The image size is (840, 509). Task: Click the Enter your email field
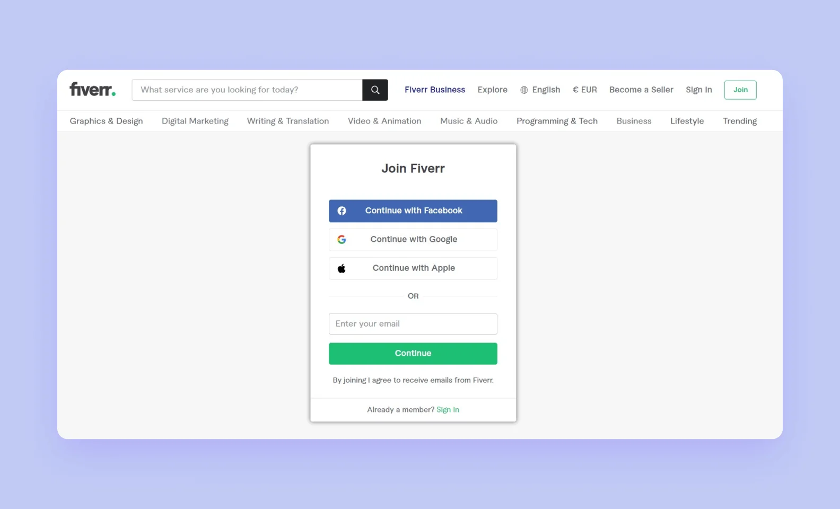(x=413, y=324)
